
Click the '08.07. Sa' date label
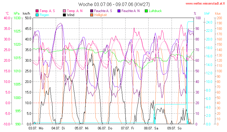pos(151,128)
